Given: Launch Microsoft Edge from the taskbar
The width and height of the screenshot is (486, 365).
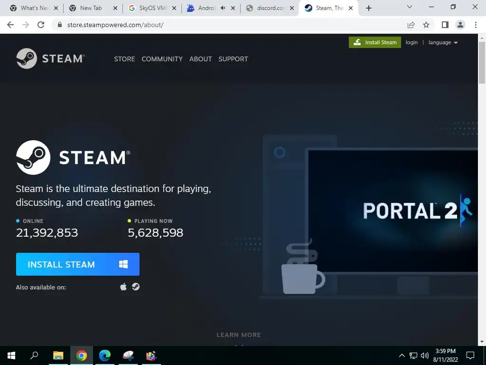Looking at the screenshot, I should click(105, 355).
